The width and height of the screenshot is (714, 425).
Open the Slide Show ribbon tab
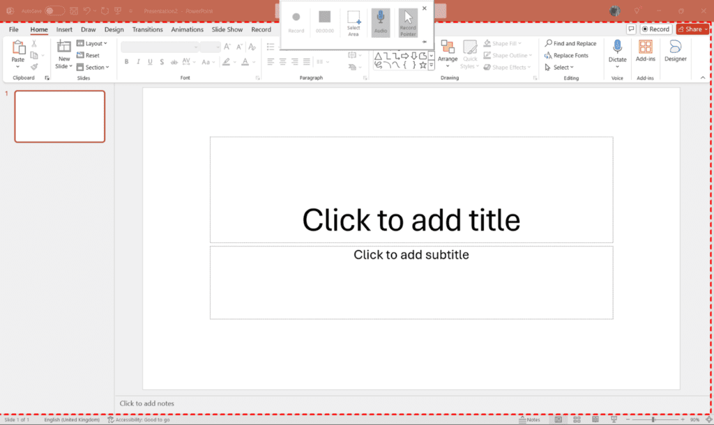pos(227,29)
